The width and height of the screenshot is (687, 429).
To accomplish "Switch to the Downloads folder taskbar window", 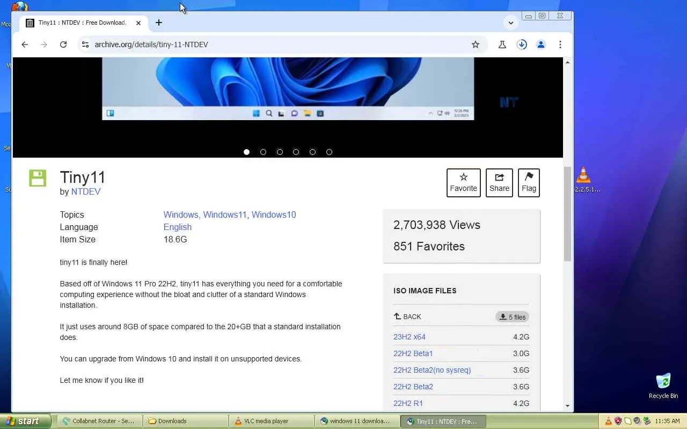I will (x=185, y=421).
